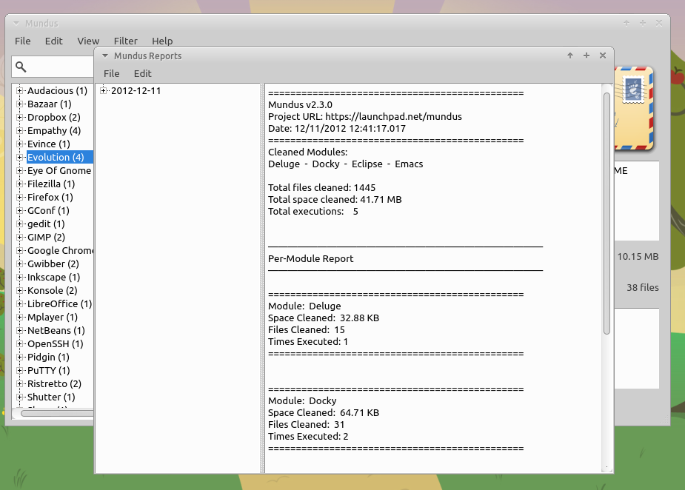Viewport: 685px width, 490px height.
Task: Click the 'Total space cleaned: 41.71 MB' line
Action: pos(335,200)
